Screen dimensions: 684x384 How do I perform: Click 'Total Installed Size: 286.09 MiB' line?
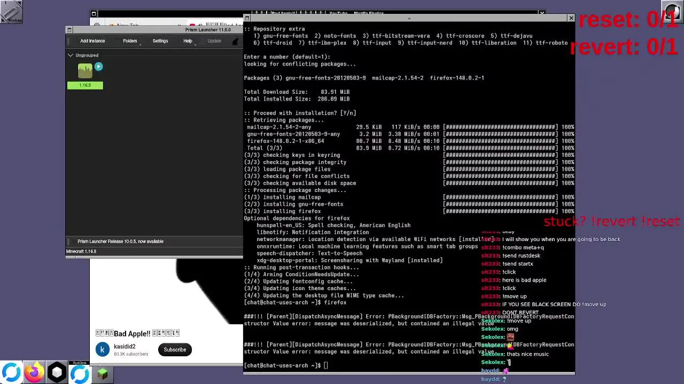point(297,99)
